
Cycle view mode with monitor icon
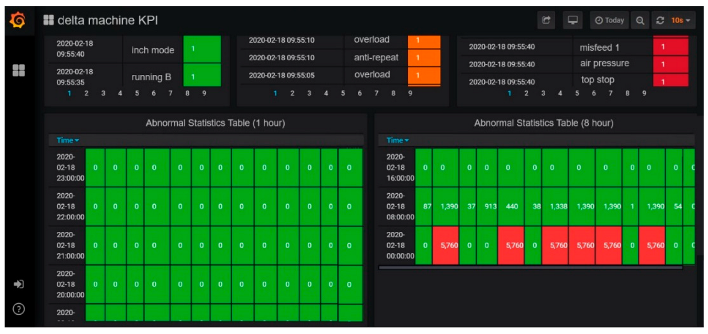(x=572, y=20)
